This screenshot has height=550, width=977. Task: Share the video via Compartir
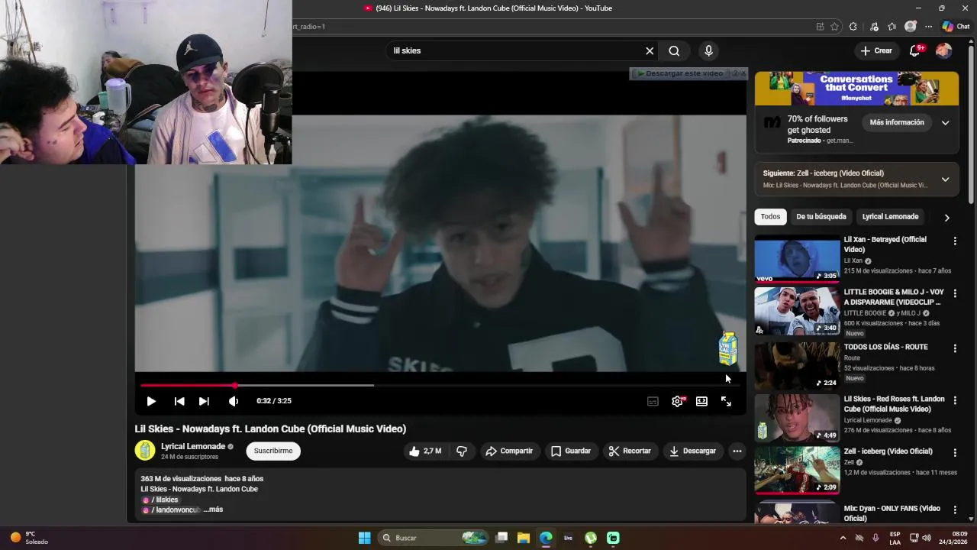pyautogui.click(x=509, y=451)
